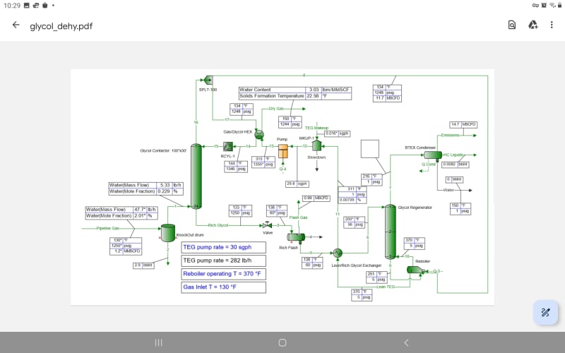Click the Glycol Regenerator column icon
The width and height of the screenshot is (565, 353).
click(391, 232)
